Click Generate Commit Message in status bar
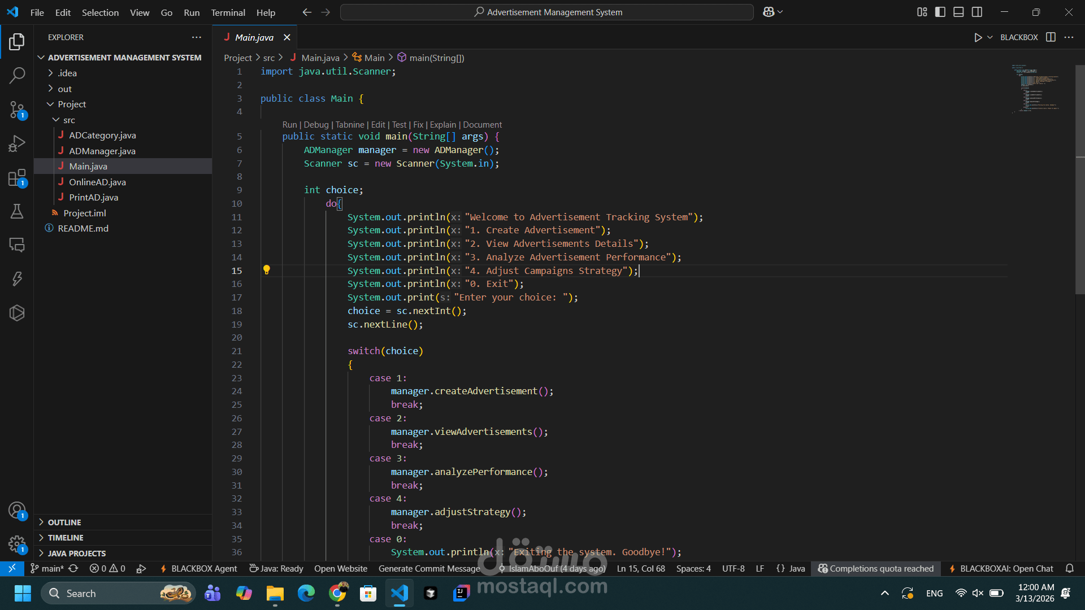The width and height of the screenshot is (1085, 610). click(429, 569)
